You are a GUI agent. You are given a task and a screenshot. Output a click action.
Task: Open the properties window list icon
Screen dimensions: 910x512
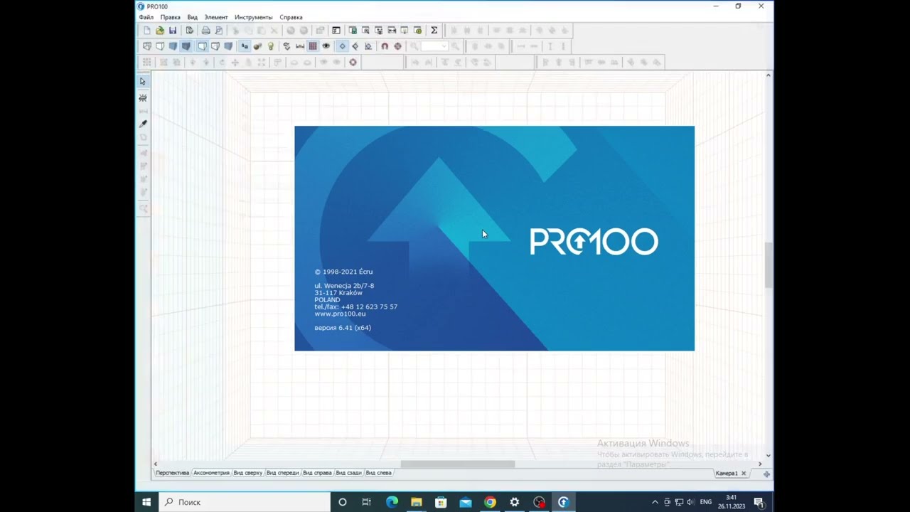(x=336, y=31)
